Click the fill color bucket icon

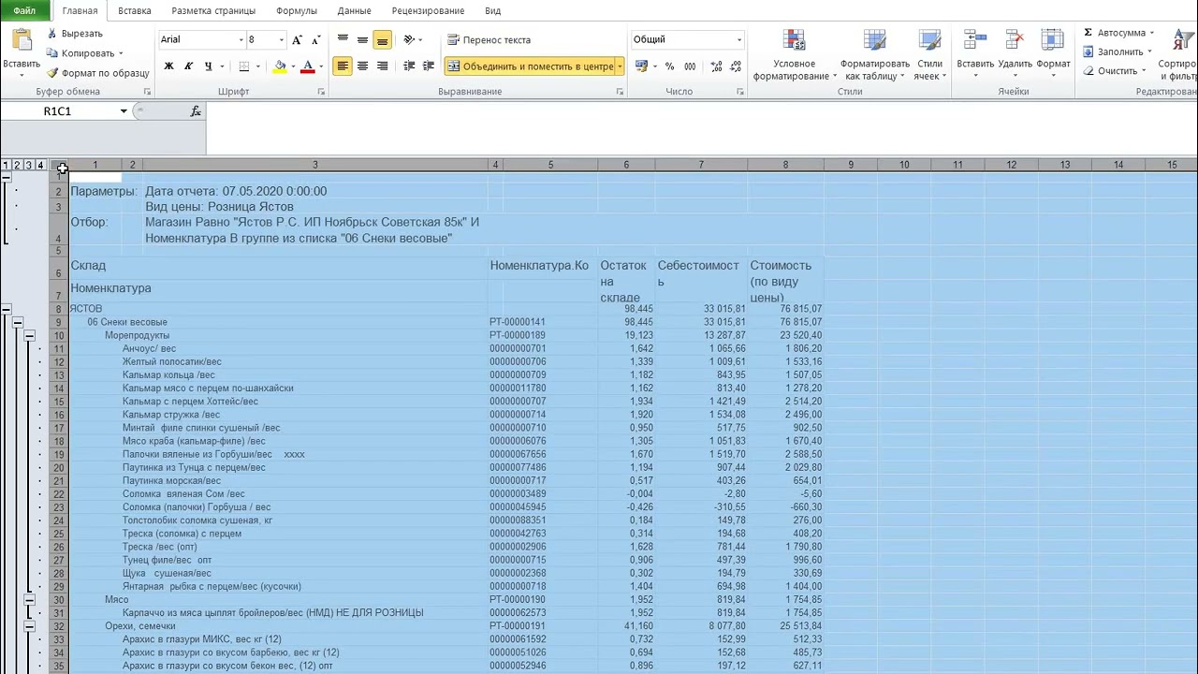pyautogui.click(x=280, y=66)
